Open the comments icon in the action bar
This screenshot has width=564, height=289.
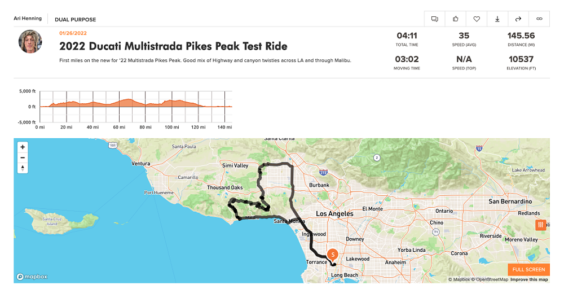pyautogui.click(x=435, y=19)
